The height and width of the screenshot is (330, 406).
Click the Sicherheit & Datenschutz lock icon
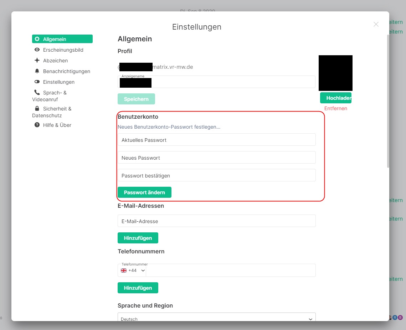[x=37, y=108]
